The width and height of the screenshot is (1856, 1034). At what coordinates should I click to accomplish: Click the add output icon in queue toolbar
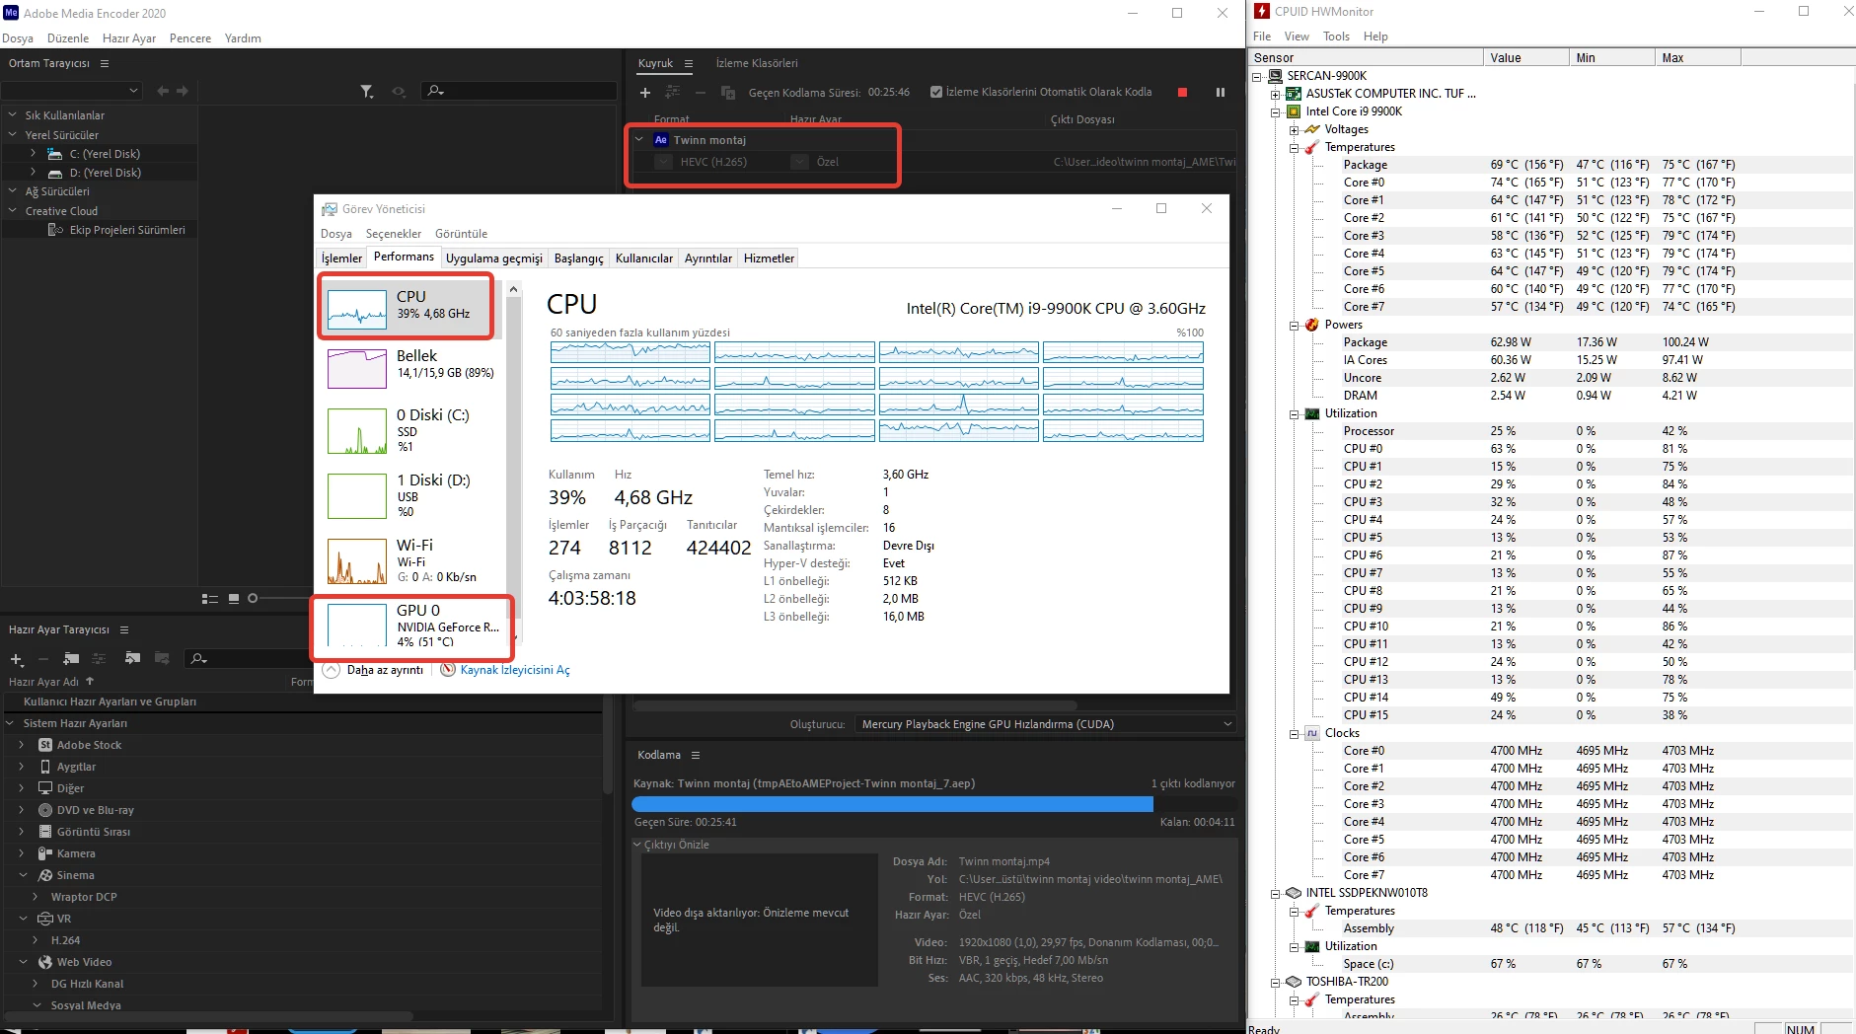(673, 92)
